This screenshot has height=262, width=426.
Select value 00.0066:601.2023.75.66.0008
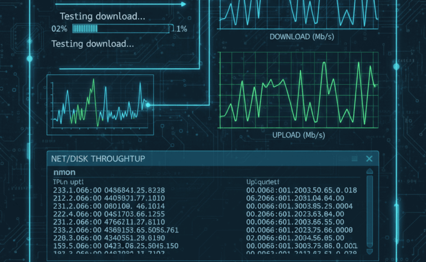pos(300,230)
